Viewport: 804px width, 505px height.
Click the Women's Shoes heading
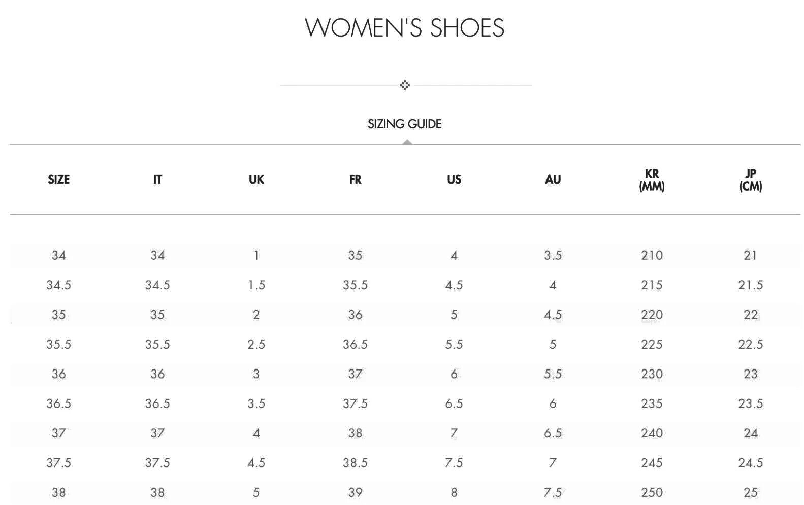[405, 27]
